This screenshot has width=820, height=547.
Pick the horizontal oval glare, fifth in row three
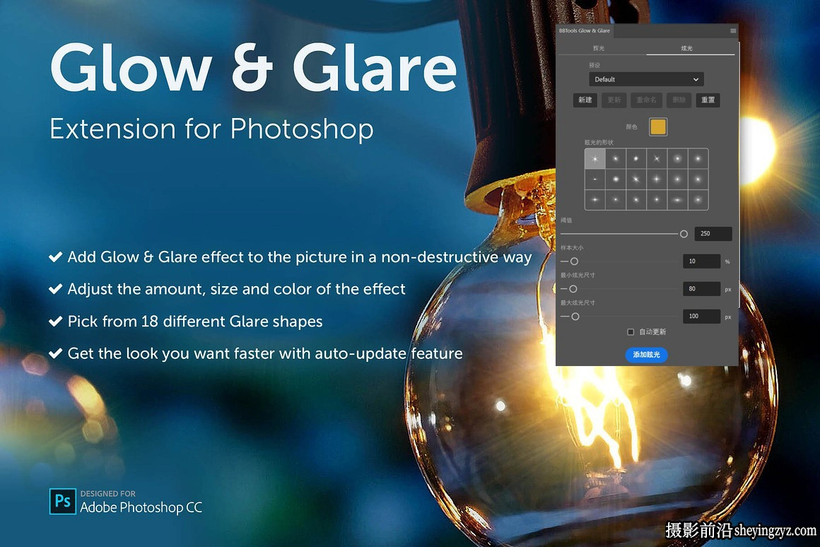(x=677, y=200)
